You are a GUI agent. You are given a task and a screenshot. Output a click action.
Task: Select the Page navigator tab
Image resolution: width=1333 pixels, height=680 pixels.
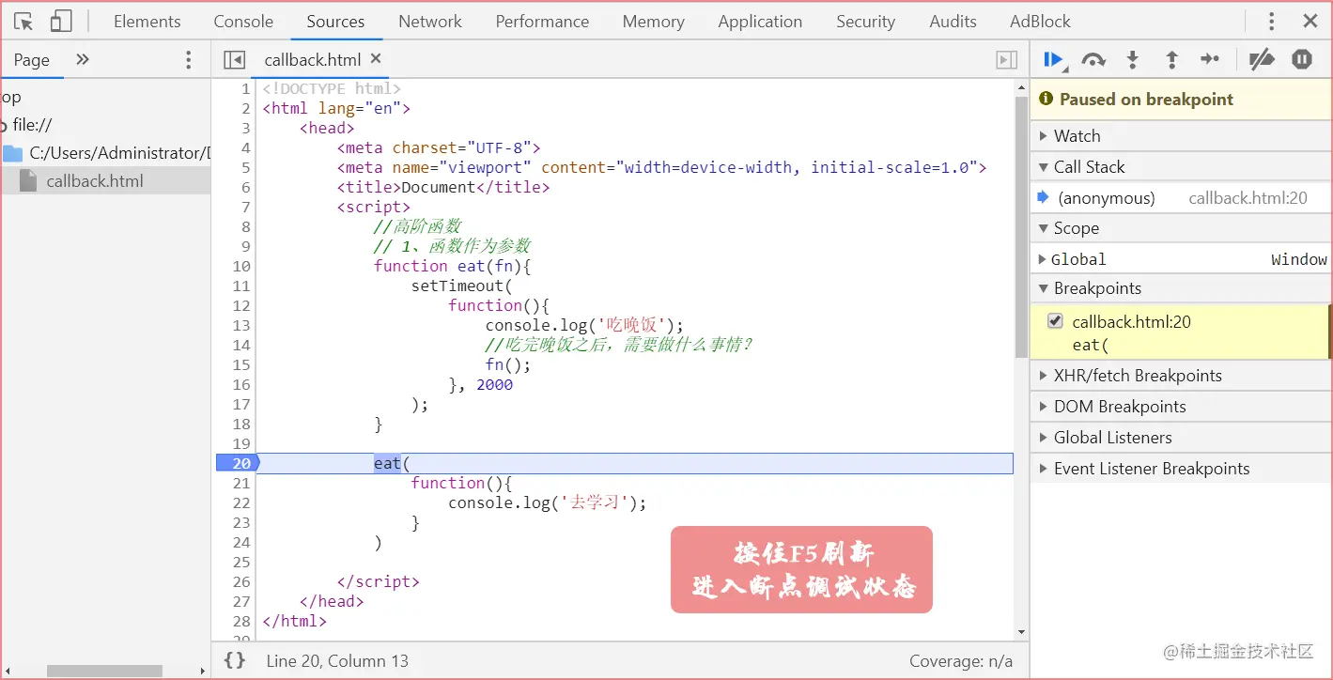pos(31,60)
